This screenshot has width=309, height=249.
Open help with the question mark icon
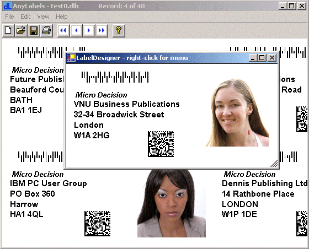click(119, 30)
